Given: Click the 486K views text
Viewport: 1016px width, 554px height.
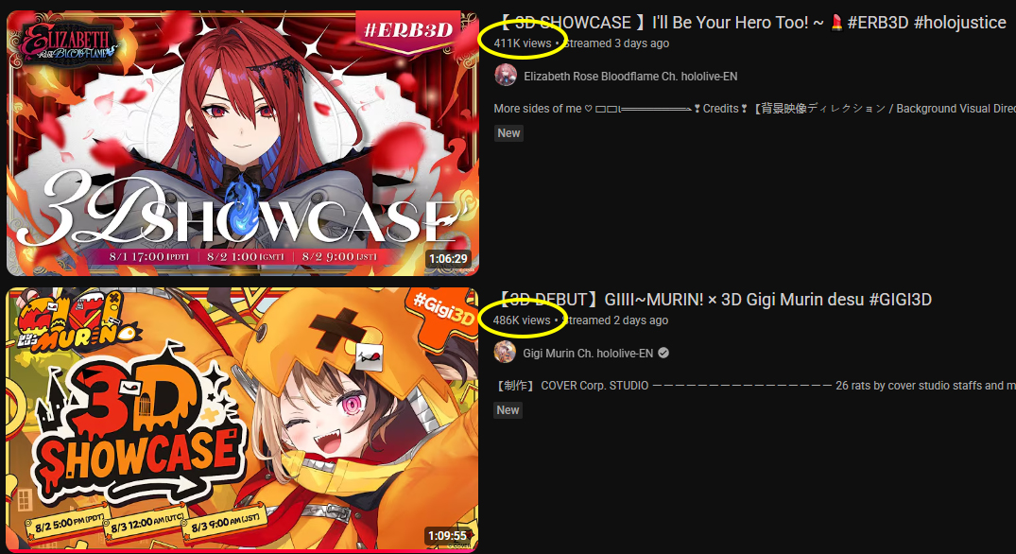Looking at the screenshot, I should click(522, 320).
